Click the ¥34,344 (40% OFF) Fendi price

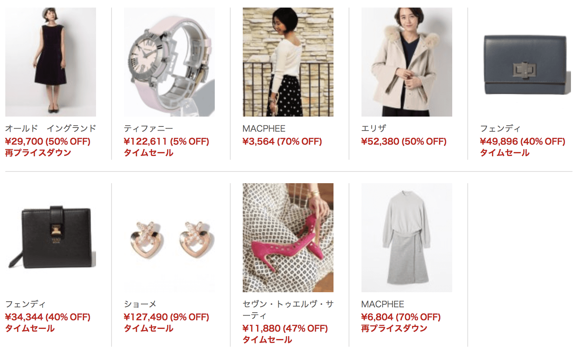click(48, 317)
